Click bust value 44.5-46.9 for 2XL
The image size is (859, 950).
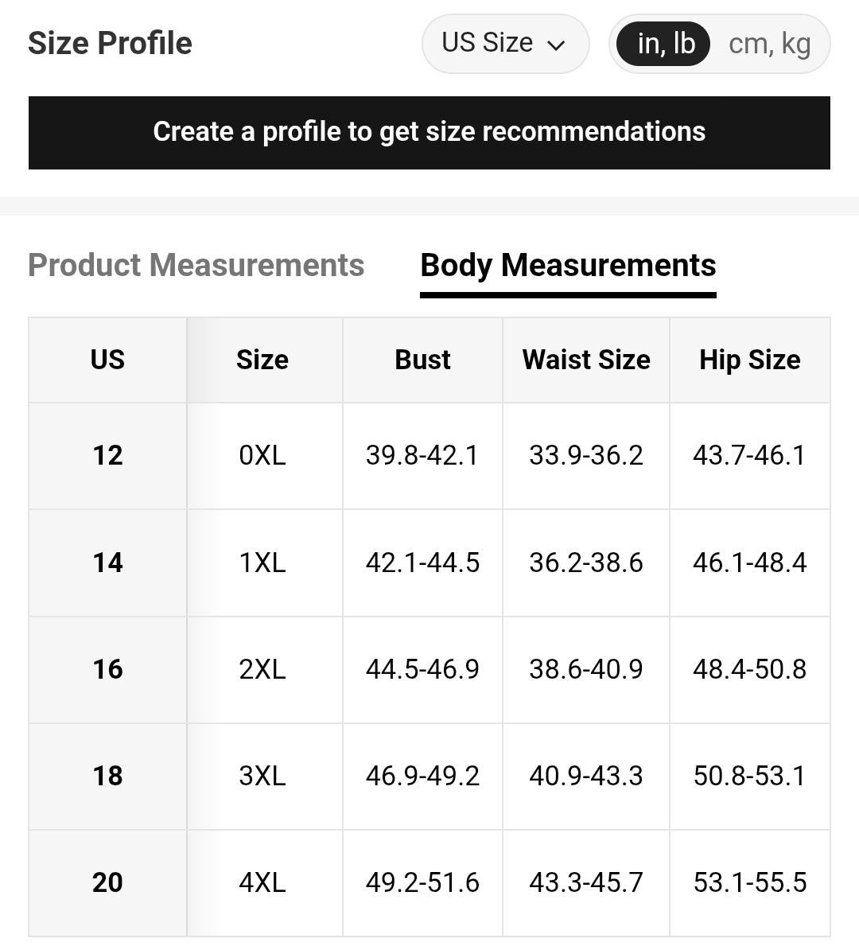[x=422, y=669]
